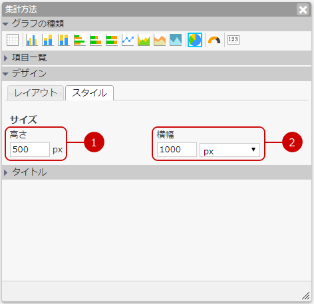Screen dimensions: 314x304
Task: Switch to the レイアウト tab
Action: point(35,92)
